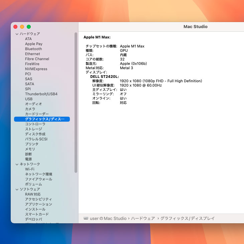Select PCI in the sidebar

[28, 74]
